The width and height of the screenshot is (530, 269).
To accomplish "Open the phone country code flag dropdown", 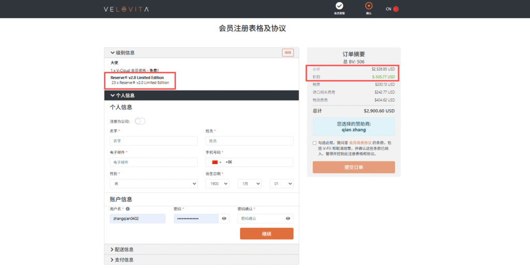I will [x=216, y=162].
